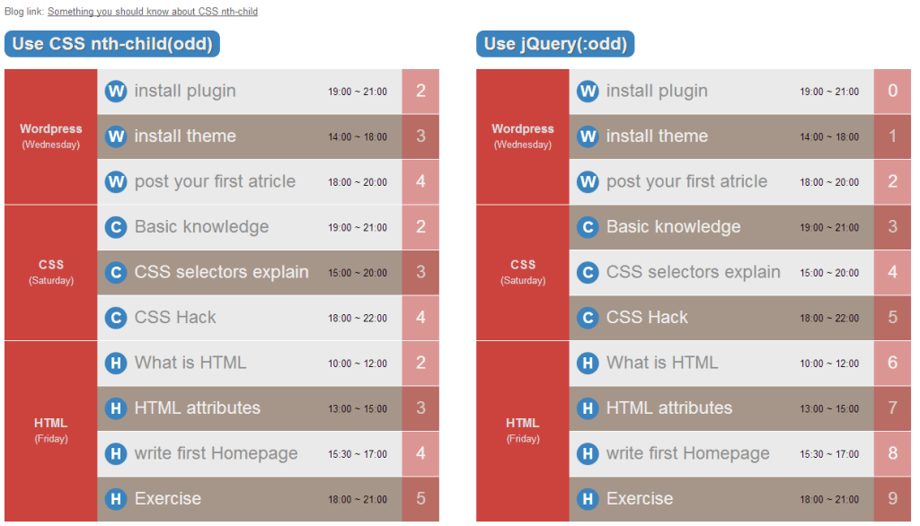
Task: Select HTML (Friday) category cell in jQuery table
Action: [523, 430]
